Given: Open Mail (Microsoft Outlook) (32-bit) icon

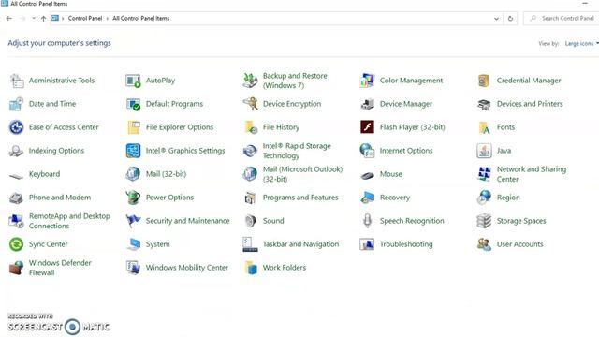Looking at the screenshot, I should pyautogui.click(x=250, y=174).
